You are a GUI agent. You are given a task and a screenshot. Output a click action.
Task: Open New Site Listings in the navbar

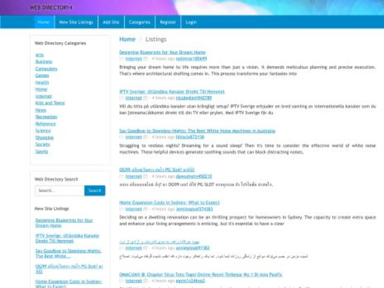[x=76, y=22]
